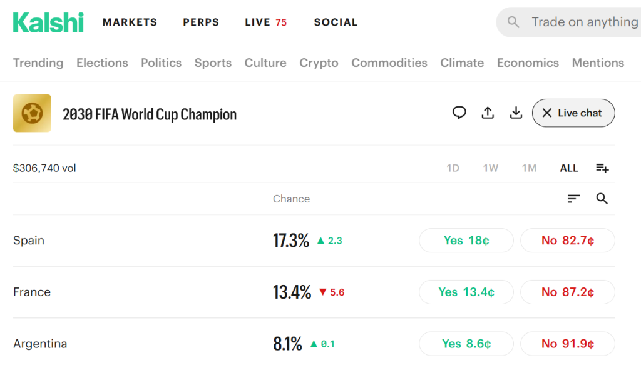Close the Live chat panel

pyautogui.click(x=573, y=112)
